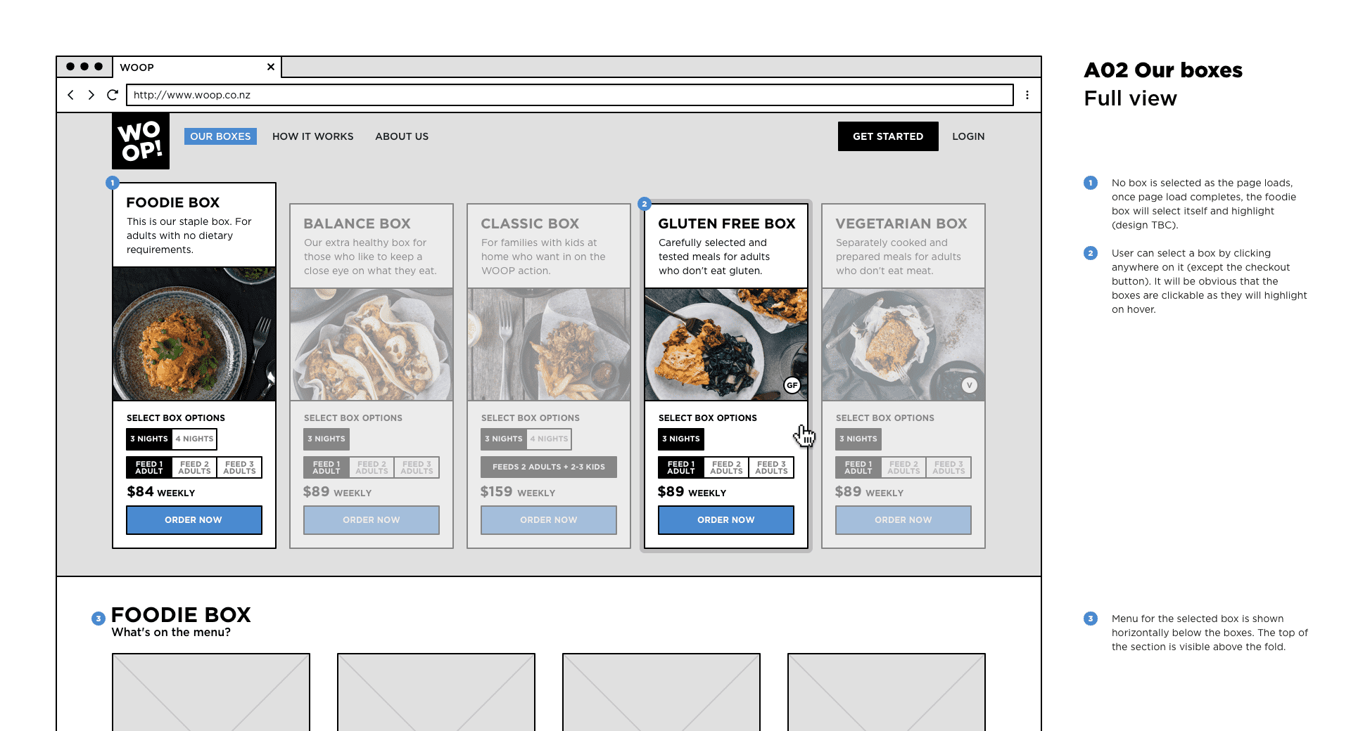Click annotation marker 1 on Foodie Box
The height and width of the screenshot is (731, 1351).
pos(112,182)
